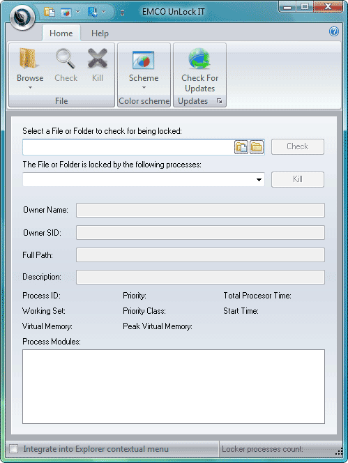The height and width of the screenshot is (463, 348).
Task: Open the EMCO application orb menu
Action: [22, 17]
